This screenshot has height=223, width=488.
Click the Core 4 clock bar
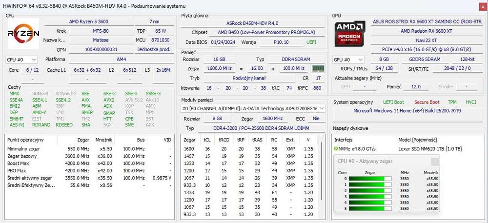click(x=370, y=203)
